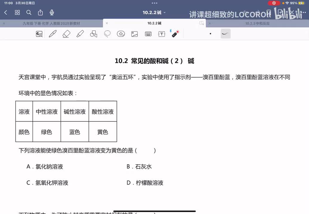This screenshot has height=214, width=309.
Task: Open the search magnifier icon
Action: point(29,12)
